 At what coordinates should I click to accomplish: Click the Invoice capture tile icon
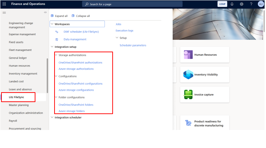coord(188,94)
